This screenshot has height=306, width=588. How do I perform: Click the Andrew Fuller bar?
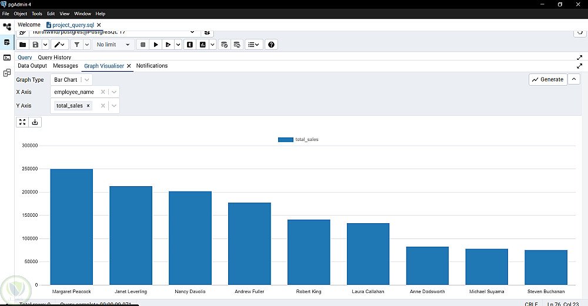click(249, 244)
